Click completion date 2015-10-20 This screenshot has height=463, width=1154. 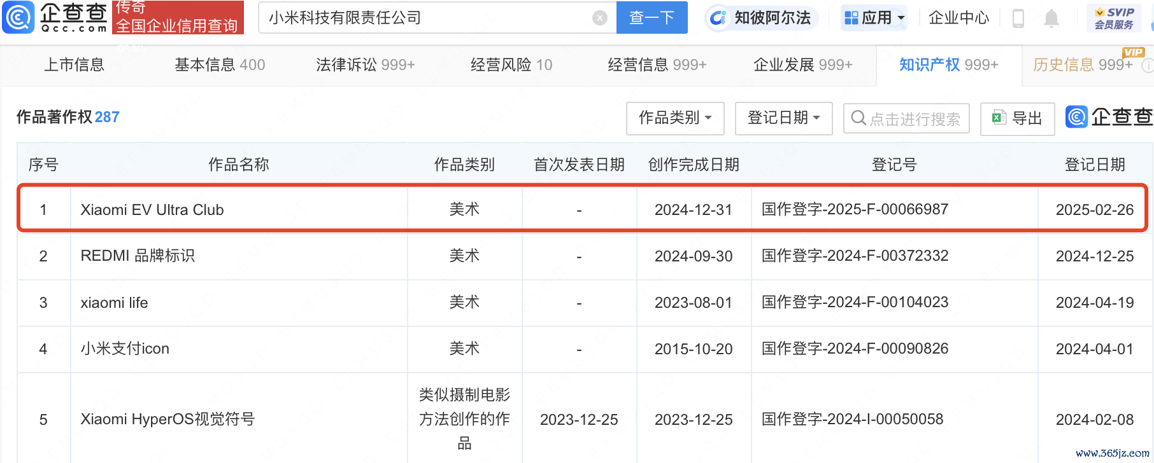(694, 349)
